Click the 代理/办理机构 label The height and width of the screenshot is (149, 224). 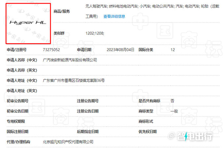(18, 142)
